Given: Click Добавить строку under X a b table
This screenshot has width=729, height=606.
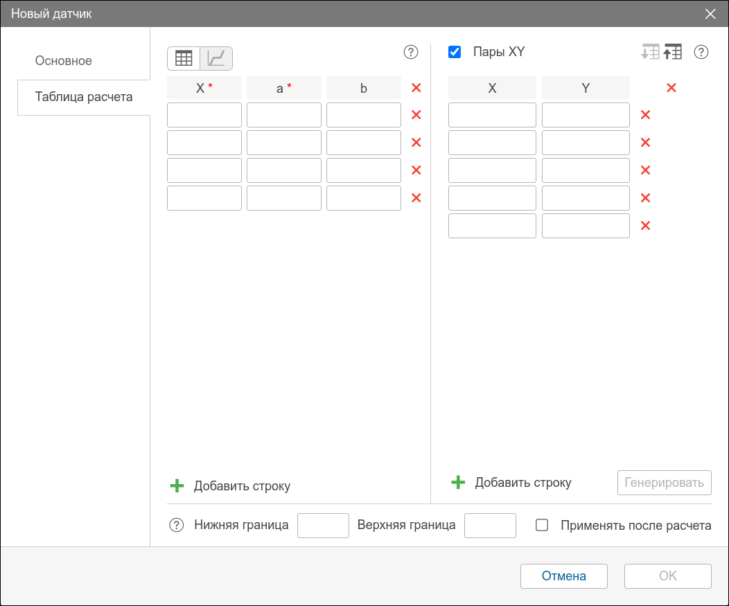Looking at the screenshot, I should (x=231, y=486).
